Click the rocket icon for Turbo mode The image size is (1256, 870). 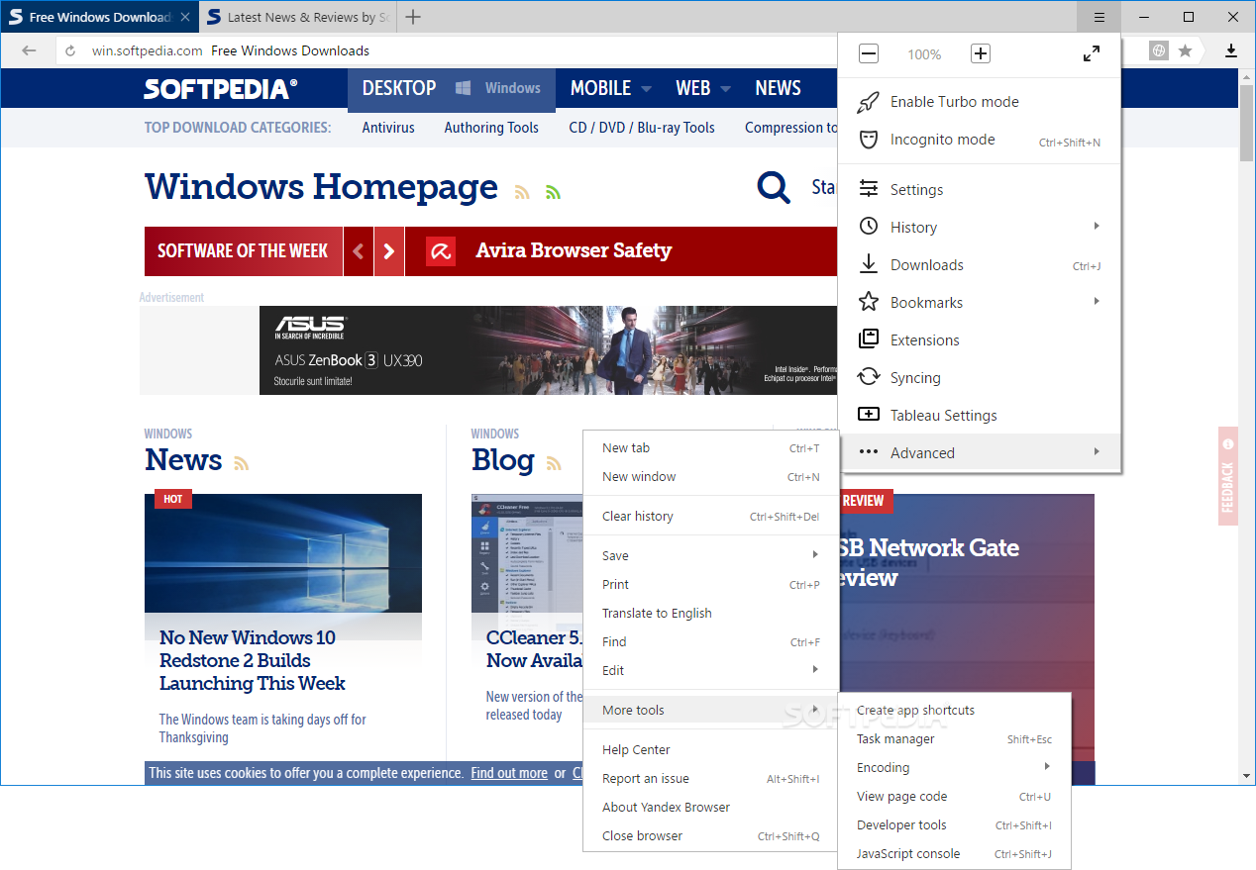[x=869, y=102]
